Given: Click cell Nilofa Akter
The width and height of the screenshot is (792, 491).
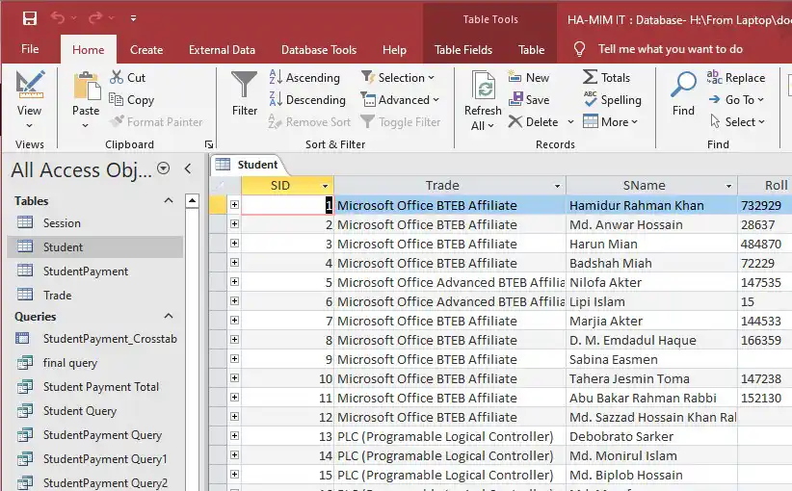Looking at the screenshot, I should click(x=651, y=283).
